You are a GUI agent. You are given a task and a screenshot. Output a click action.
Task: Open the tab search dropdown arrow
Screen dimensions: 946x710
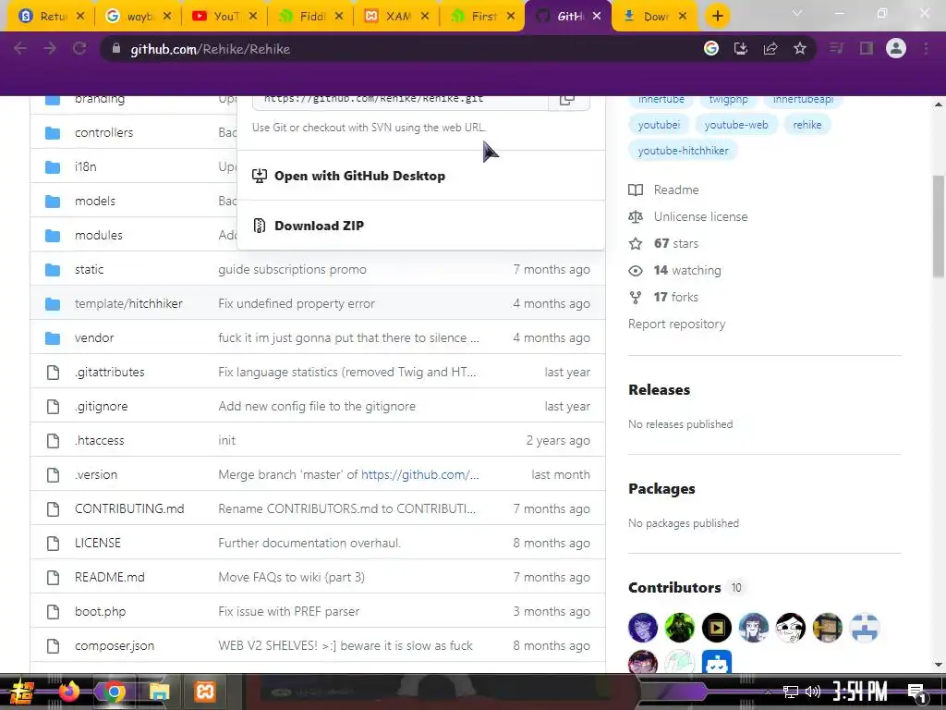797,13
